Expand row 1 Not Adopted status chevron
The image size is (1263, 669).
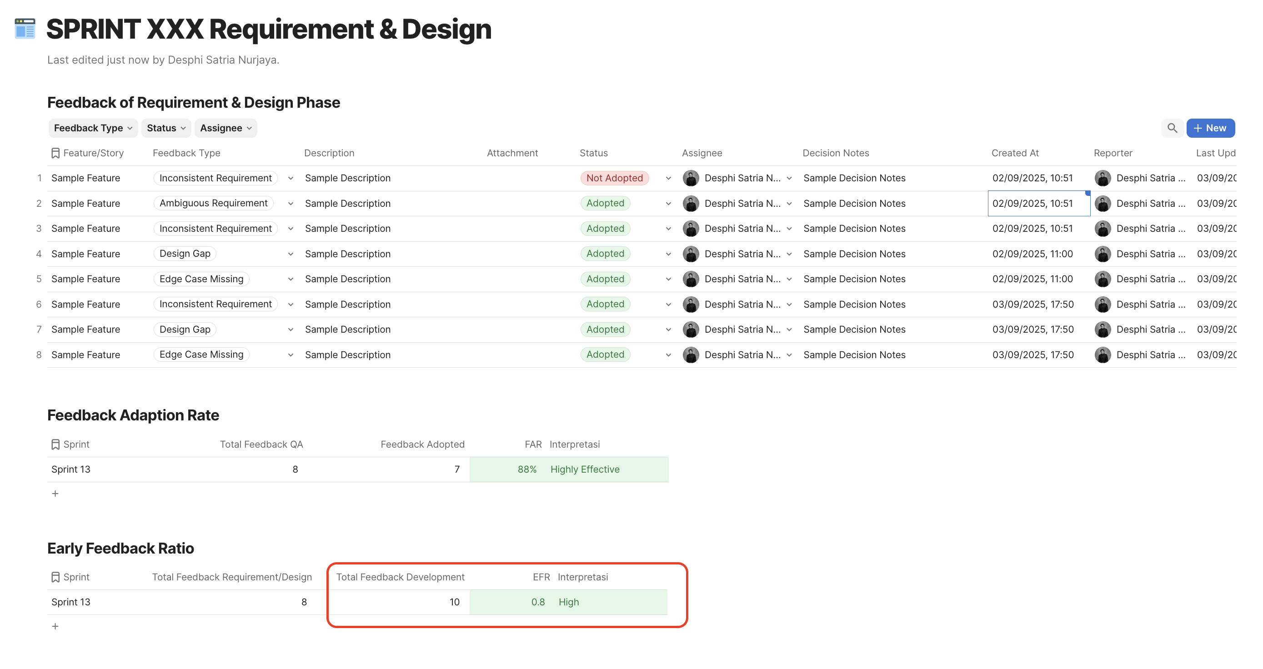(x=668, y=178)
